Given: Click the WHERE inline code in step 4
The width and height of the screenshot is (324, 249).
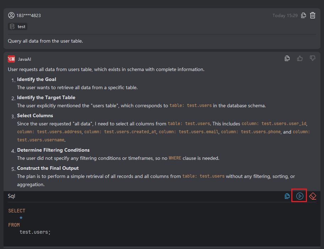Looking at the screenshot, I should (x=175, y=158).
